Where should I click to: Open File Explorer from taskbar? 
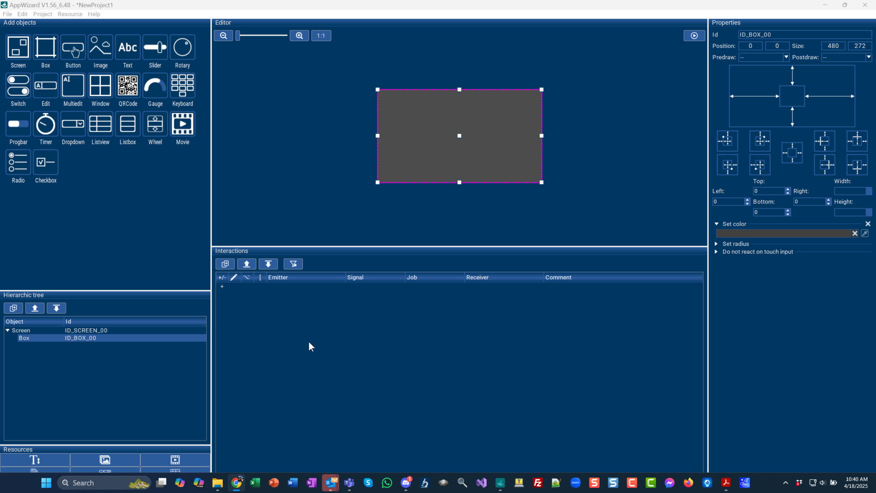[x=218, y=483]
